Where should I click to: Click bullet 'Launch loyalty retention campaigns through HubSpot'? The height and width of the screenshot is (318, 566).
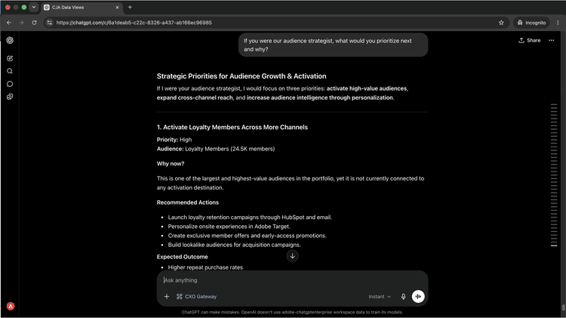click(250, 218)
